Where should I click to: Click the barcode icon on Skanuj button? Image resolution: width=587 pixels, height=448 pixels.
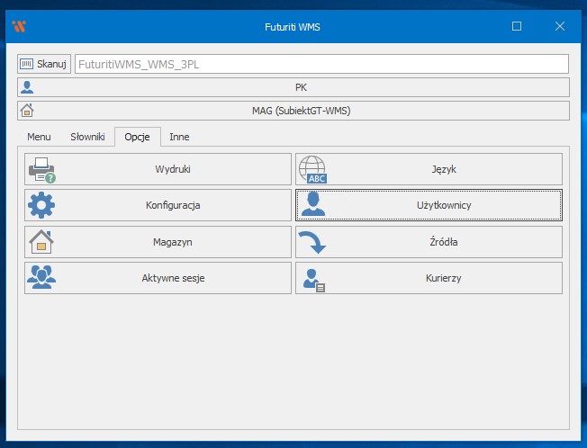tap(26, 64)
